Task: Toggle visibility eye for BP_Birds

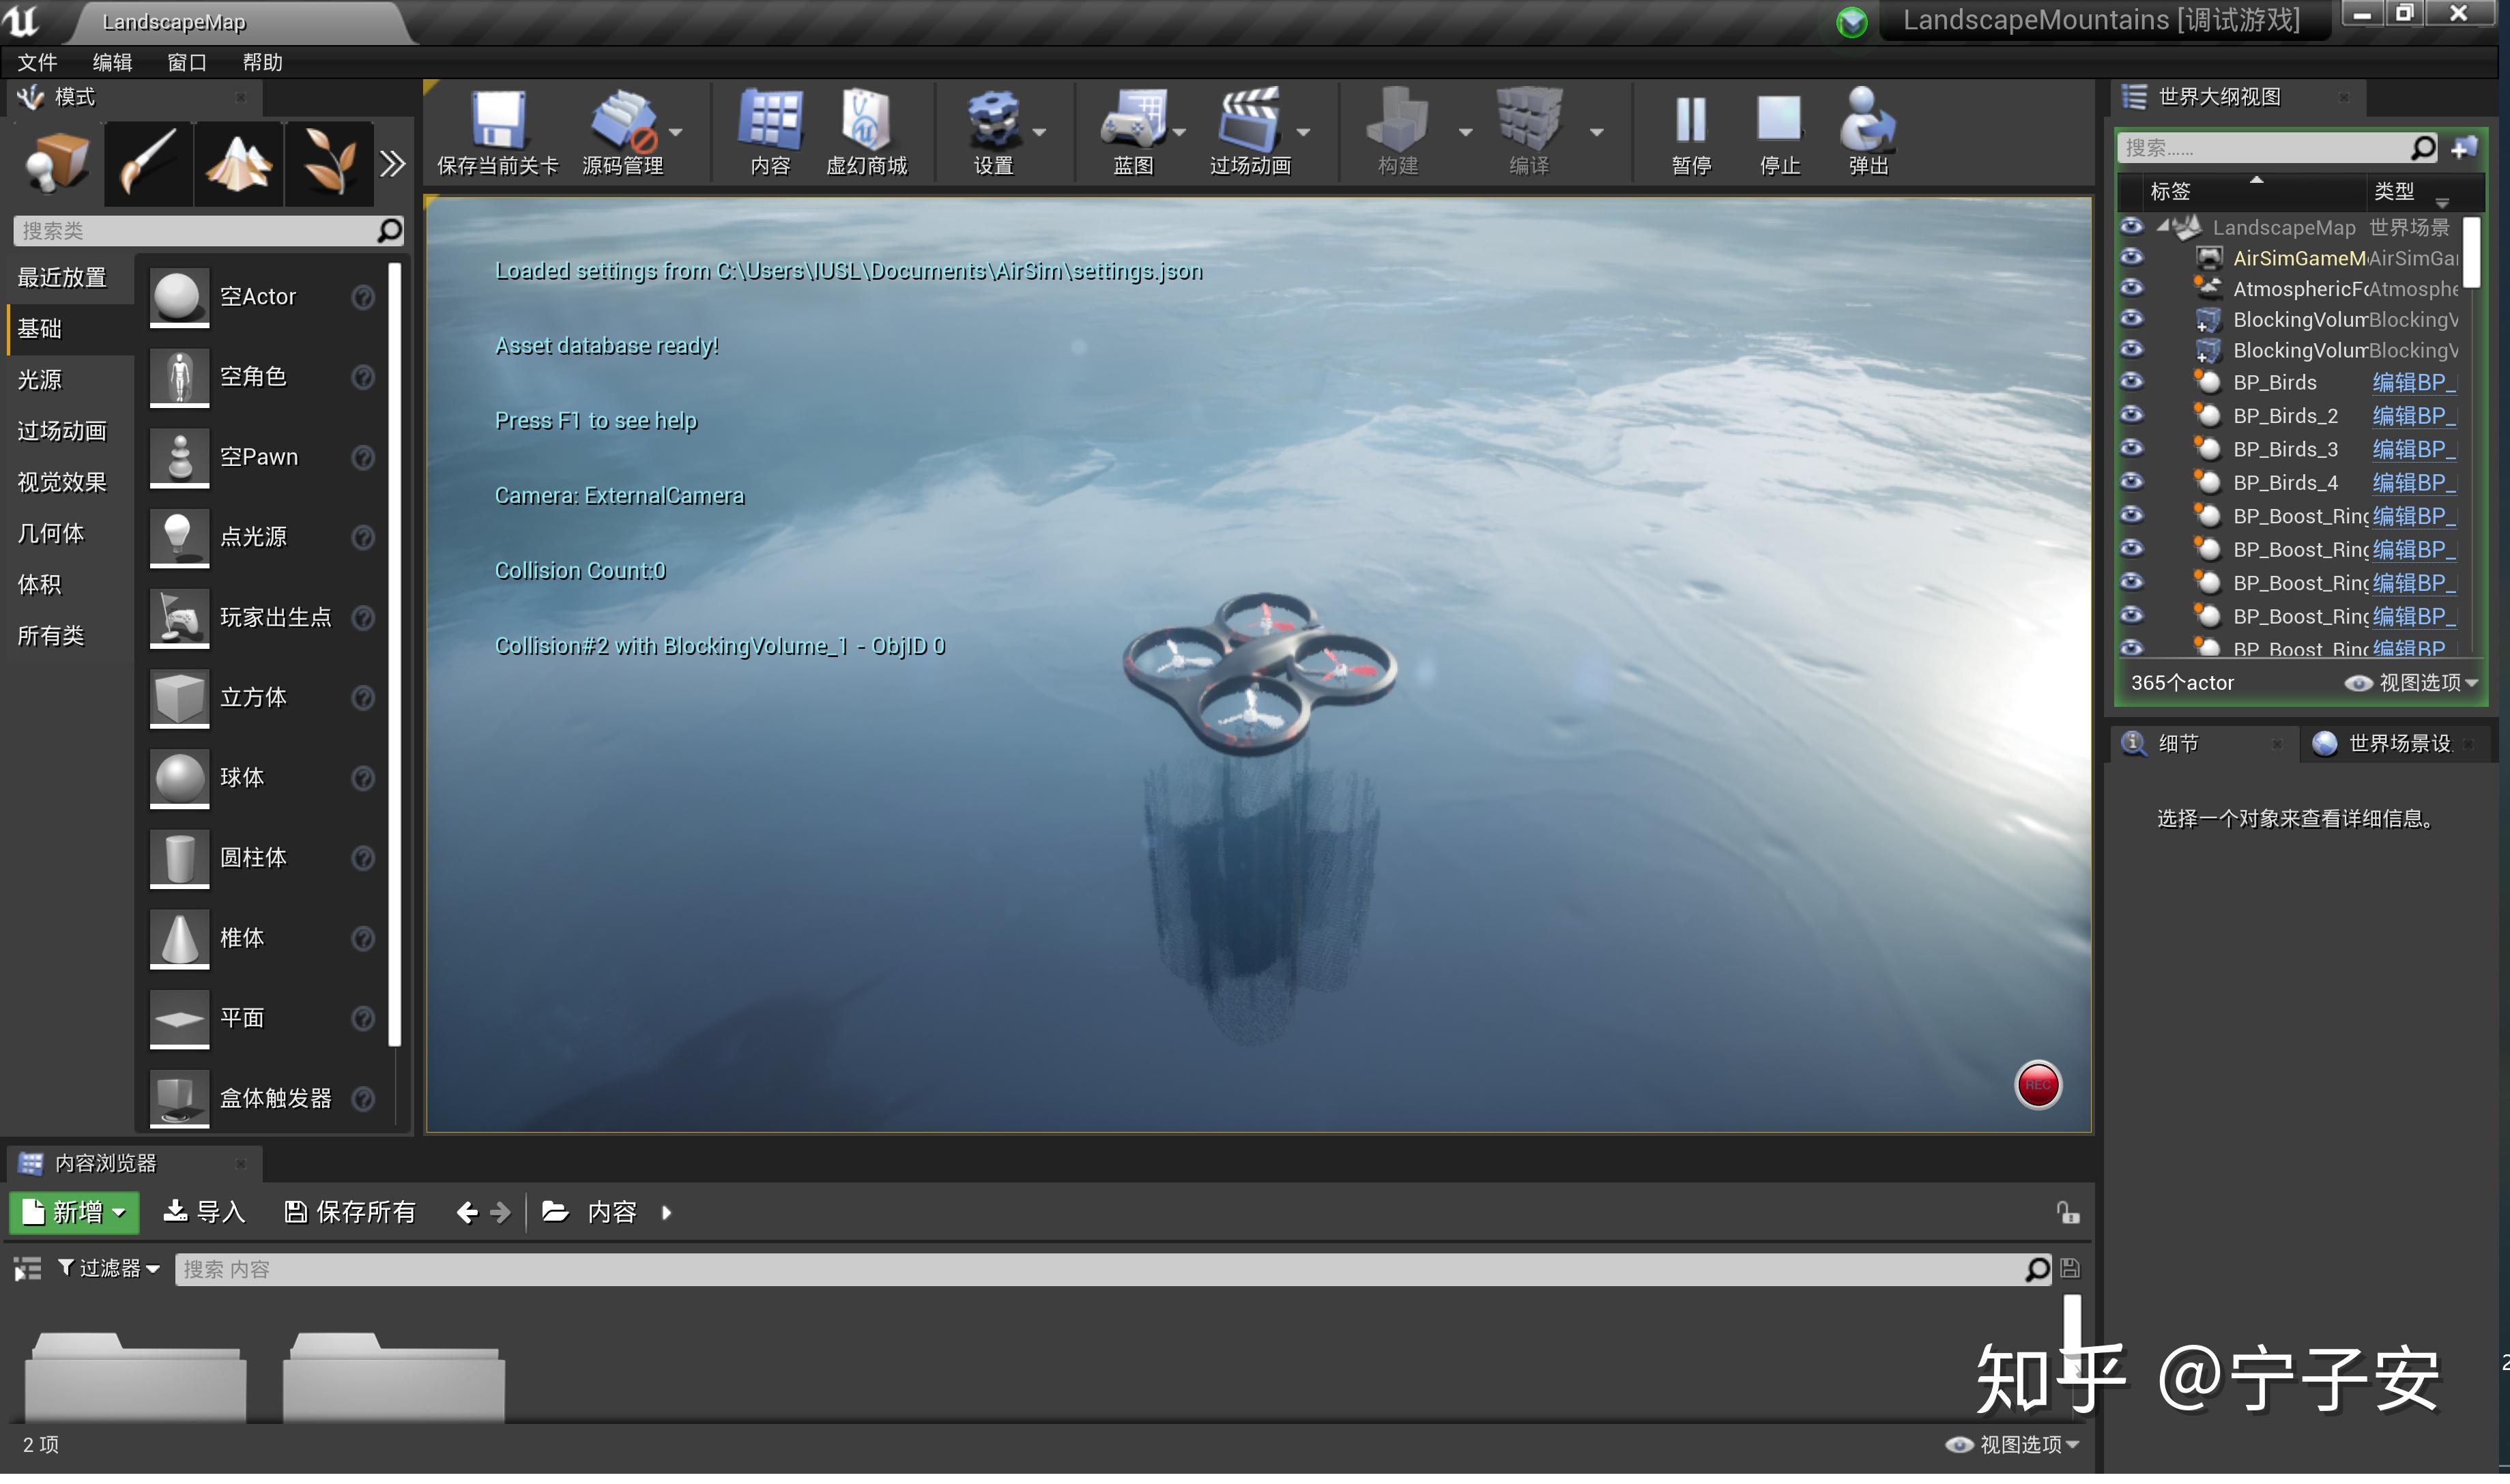Action: [2131, 382]
